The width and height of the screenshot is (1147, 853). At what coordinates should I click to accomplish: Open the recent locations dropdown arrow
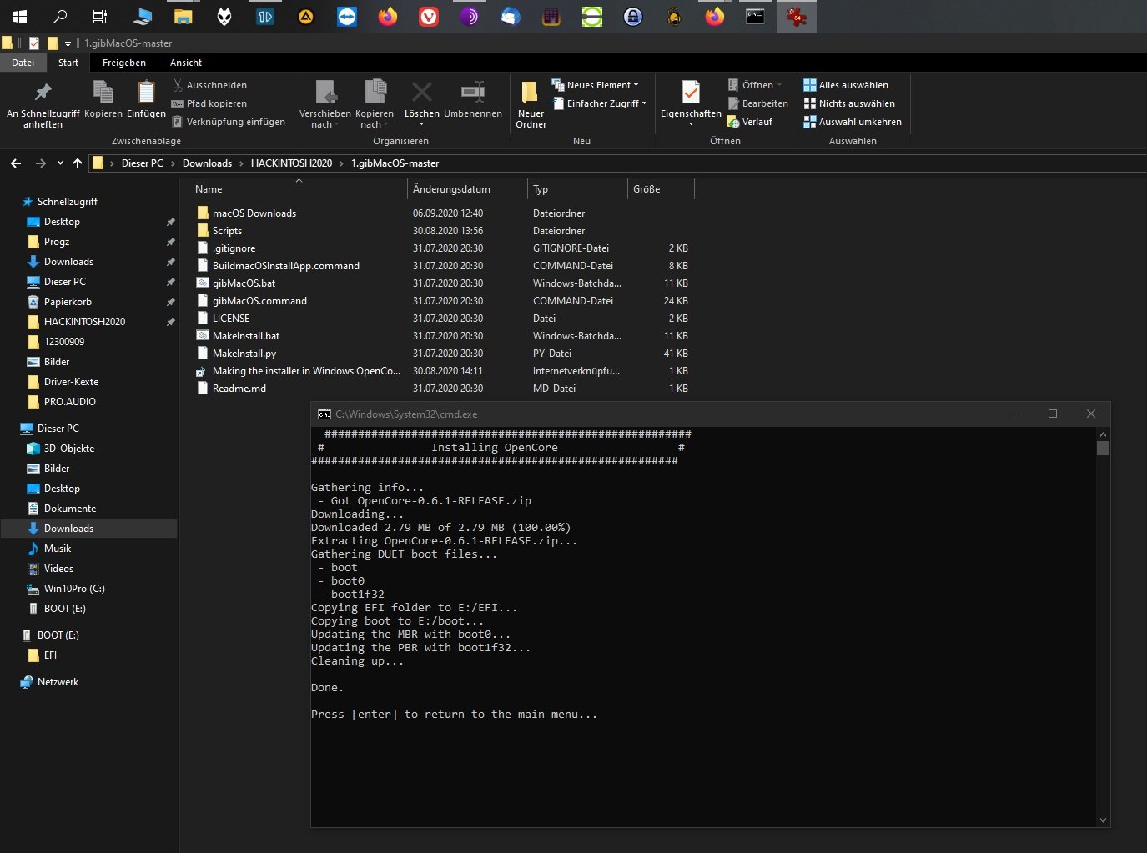[x=60, y=163]
